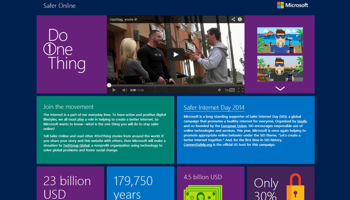Click the 'Join the movement' heading
Image resolution: width=350 pixels, height=200 pixels.
tap(69, 107)
